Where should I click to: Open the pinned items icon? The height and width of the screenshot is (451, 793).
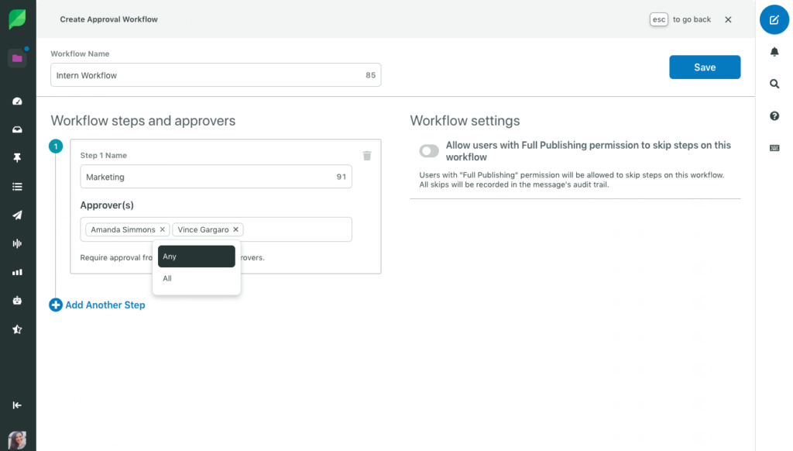pos(17,157)
